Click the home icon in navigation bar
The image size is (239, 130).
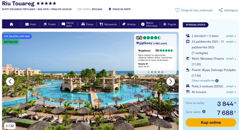11,24
